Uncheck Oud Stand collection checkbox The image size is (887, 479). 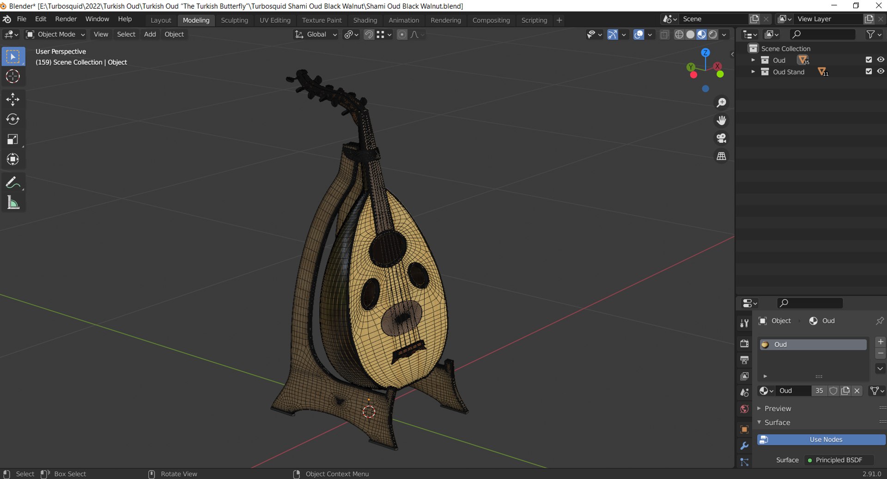point(869,71)
